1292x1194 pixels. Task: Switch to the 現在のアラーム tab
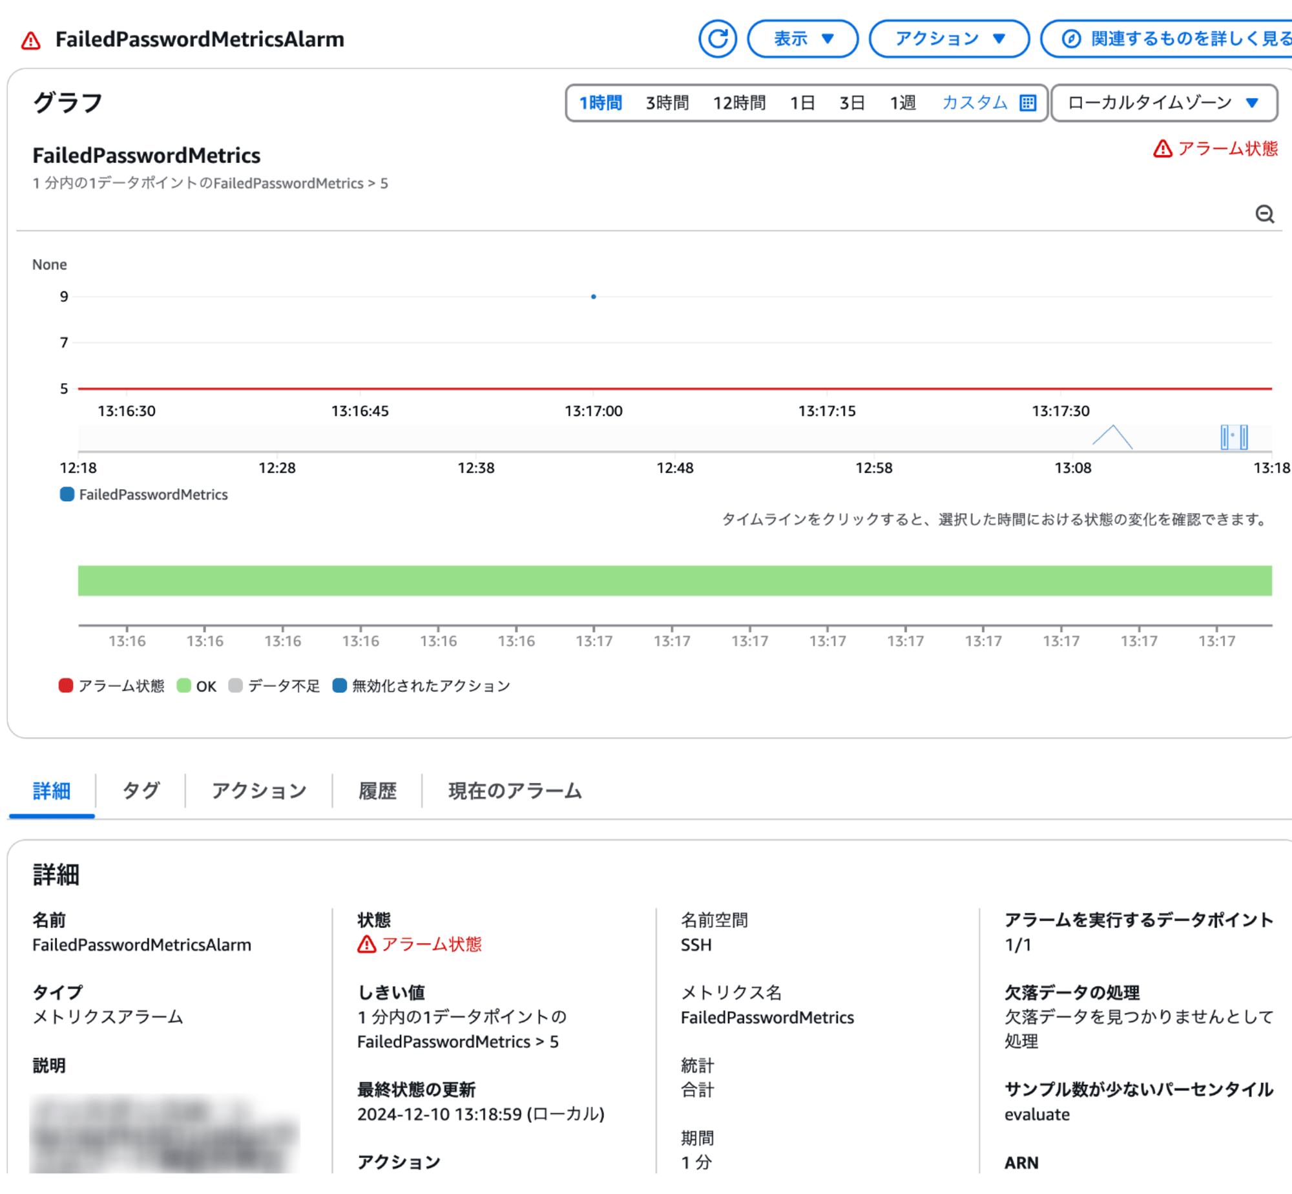pos(515,791)
